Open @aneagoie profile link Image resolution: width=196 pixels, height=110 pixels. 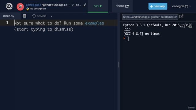[x=33, y=5]
